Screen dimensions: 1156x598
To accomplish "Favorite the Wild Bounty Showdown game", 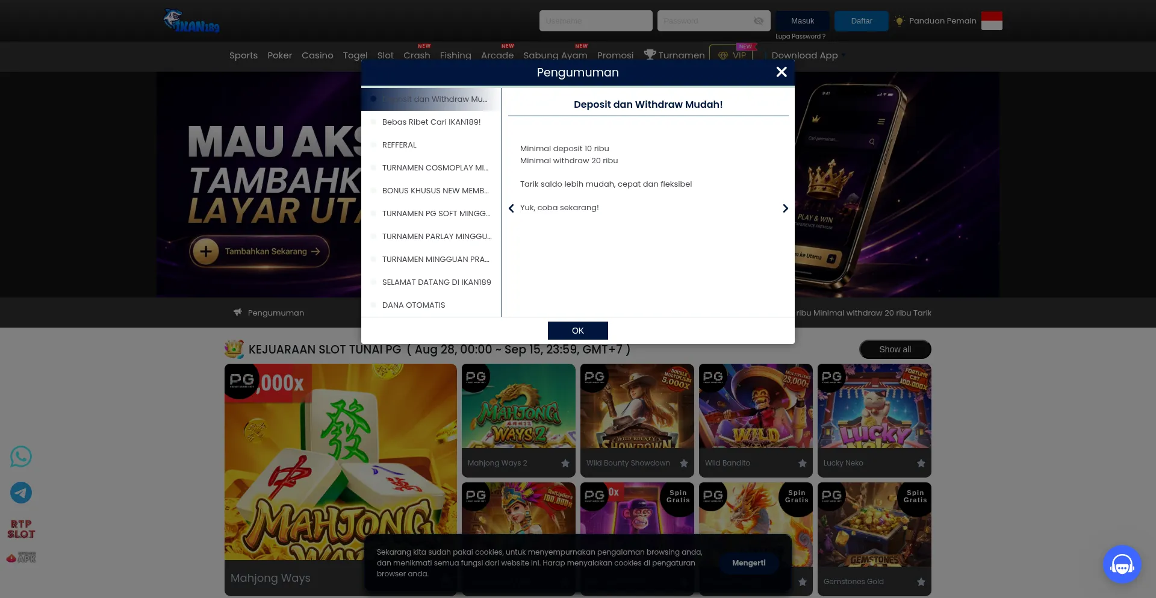I will click(684, 463).
